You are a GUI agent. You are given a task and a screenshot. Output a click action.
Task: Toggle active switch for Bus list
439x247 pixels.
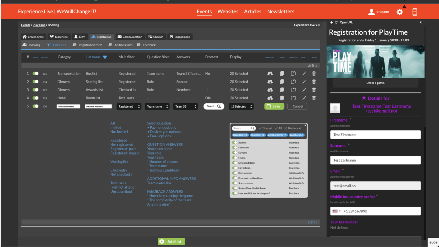(36, 74)
